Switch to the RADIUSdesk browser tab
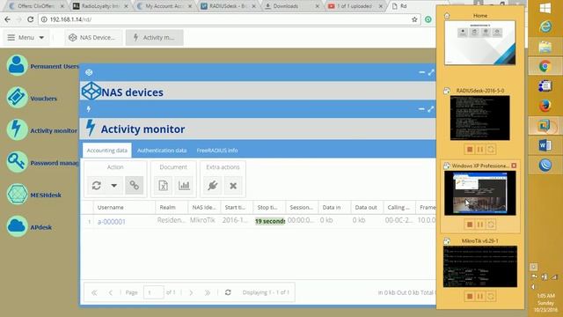The height and width of the screenshot is (317, 563). click(x=229, y=6)
